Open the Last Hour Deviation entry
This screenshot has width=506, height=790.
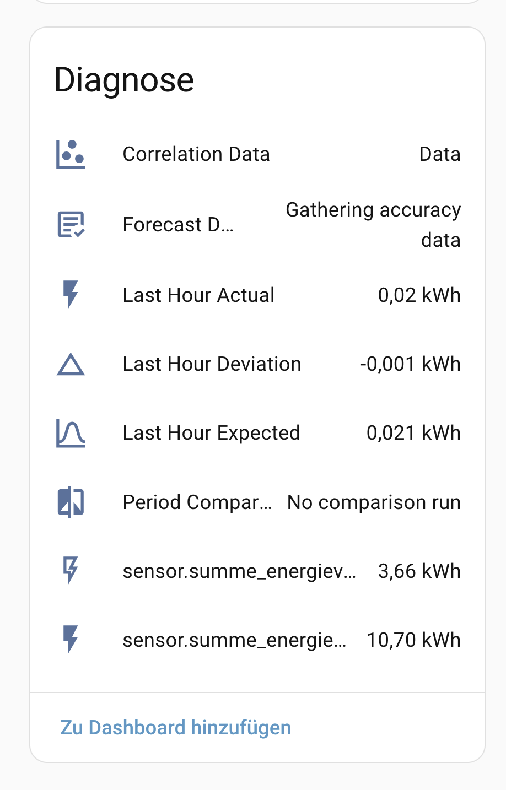257,364
